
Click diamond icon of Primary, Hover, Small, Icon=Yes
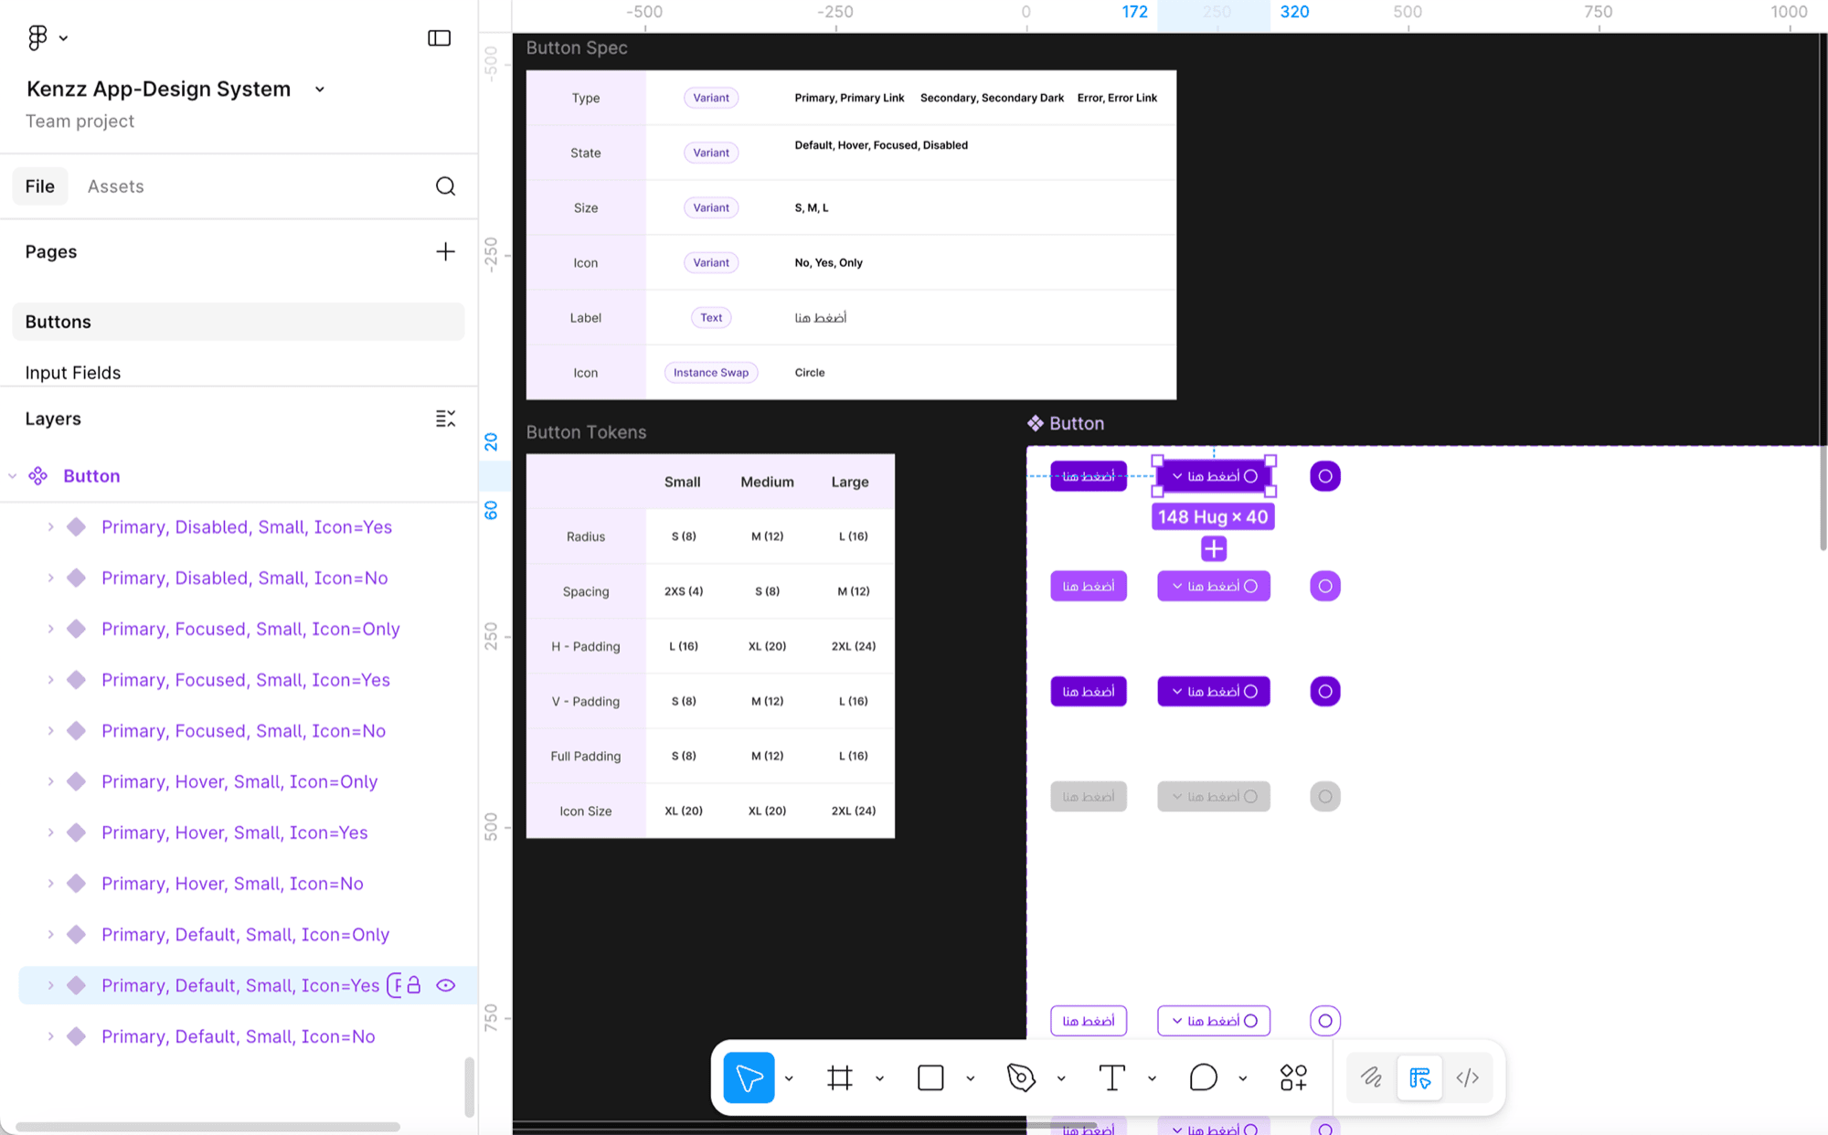point(77,833)
